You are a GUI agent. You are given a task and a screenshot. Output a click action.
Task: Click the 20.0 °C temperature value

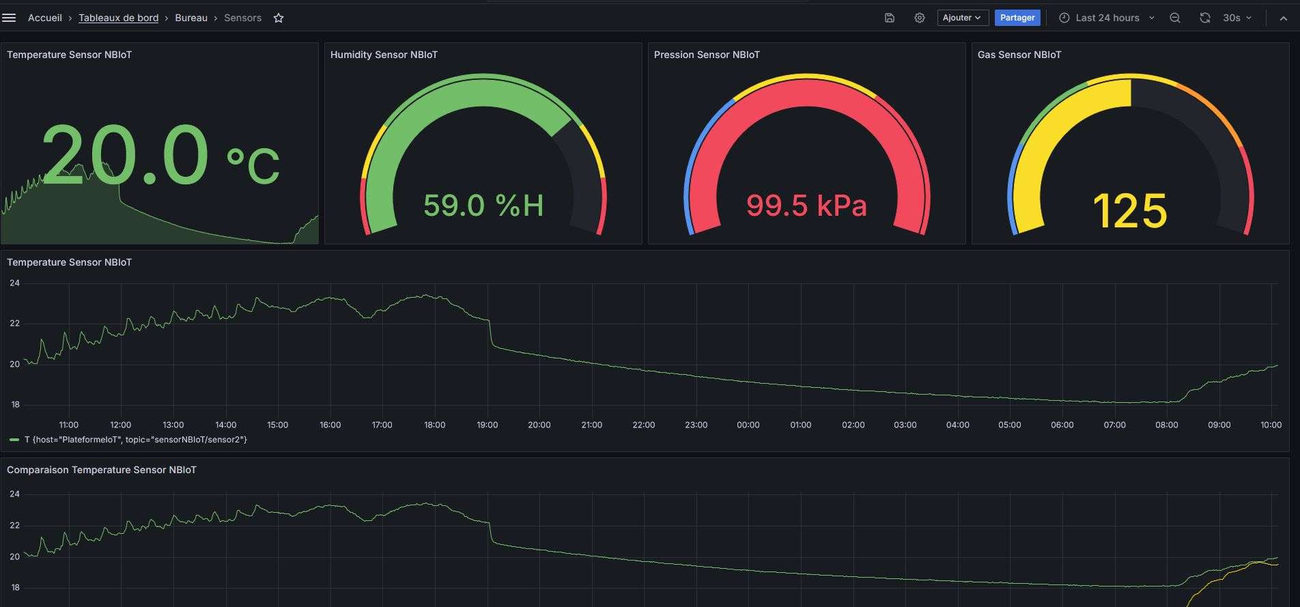coord(160,156)
